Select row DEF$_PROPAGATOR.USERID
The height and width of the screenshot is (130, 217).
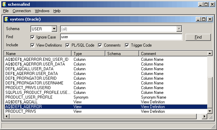106,78
